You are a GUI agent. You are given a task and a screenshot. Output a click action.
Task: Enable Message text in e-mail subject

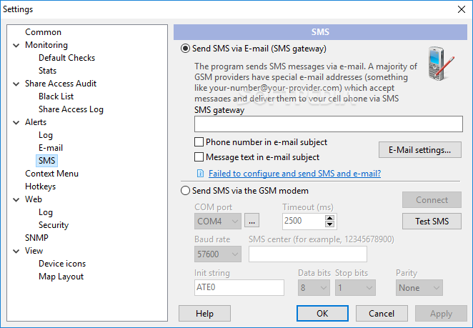(x=199, y=157)
